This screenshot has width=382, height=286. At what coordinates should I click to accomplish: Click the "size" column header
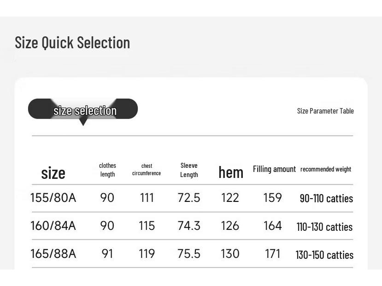tap(53, 173)
